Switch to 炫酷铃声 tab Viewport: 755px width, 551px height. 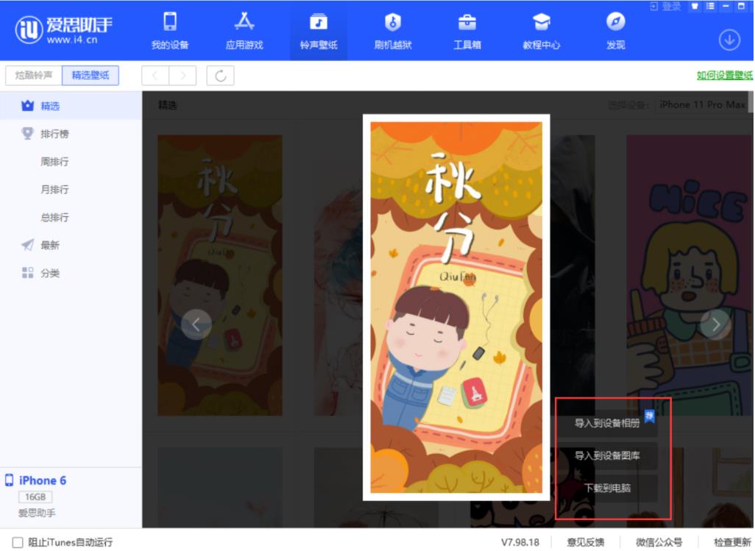coord(34,76)
